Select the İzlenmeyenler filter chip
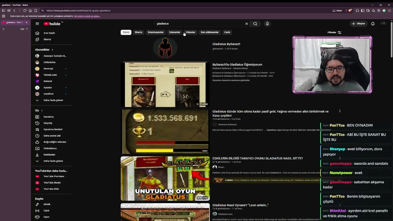Viewport: 393px width, 221px height. point(156,32)
